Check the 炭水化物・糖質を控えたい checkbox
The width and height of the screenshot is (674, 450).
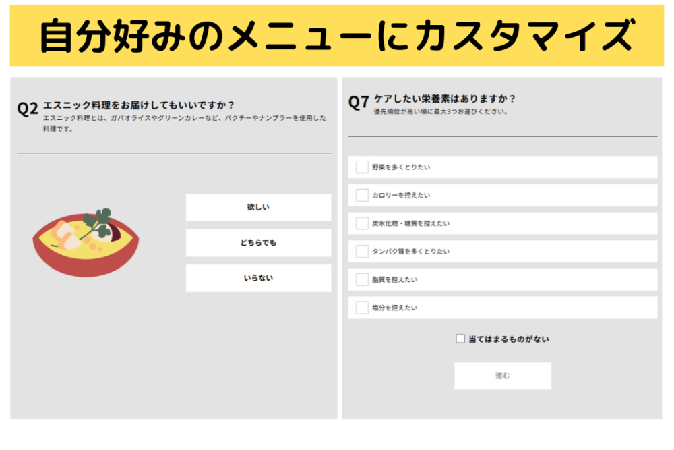pos(361,223)
